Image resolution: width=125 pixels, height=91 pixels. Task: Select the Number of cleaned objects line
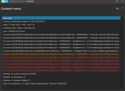(x=61, y=80)
